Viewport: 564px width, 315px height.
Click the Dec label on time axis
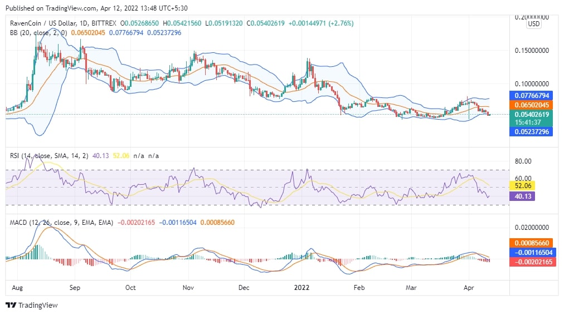[x=244, y=288]
